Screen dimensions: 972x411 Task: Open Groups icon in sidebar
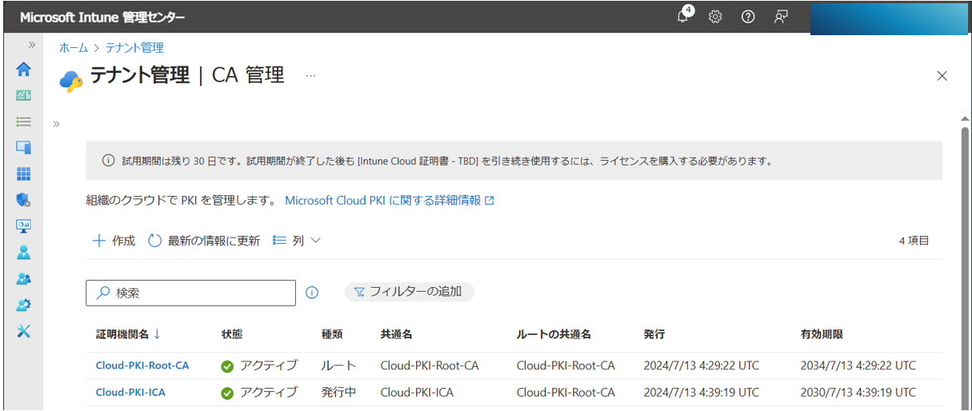click(x=23, y=278)
